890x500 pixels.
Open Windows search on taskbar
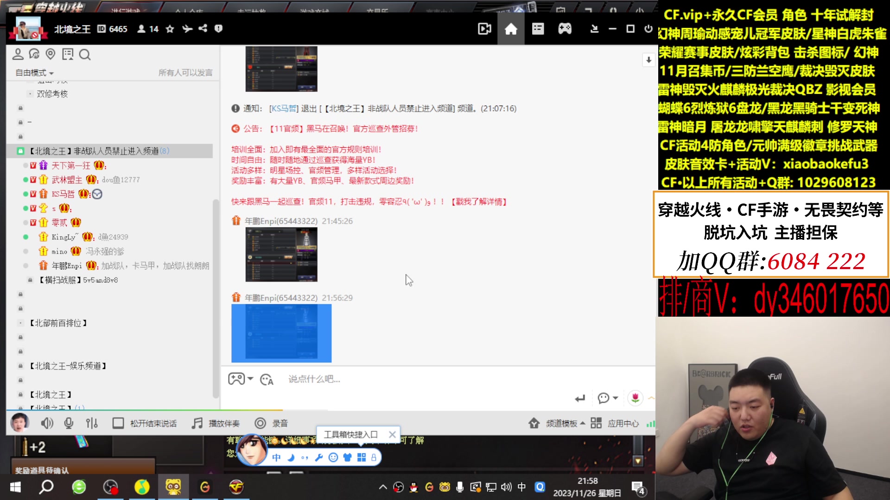click(46, 487)
